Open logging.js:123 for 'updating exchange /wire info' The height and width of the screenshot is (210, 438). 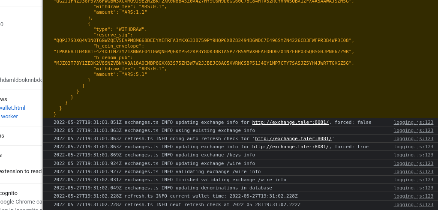click(413, 163)
